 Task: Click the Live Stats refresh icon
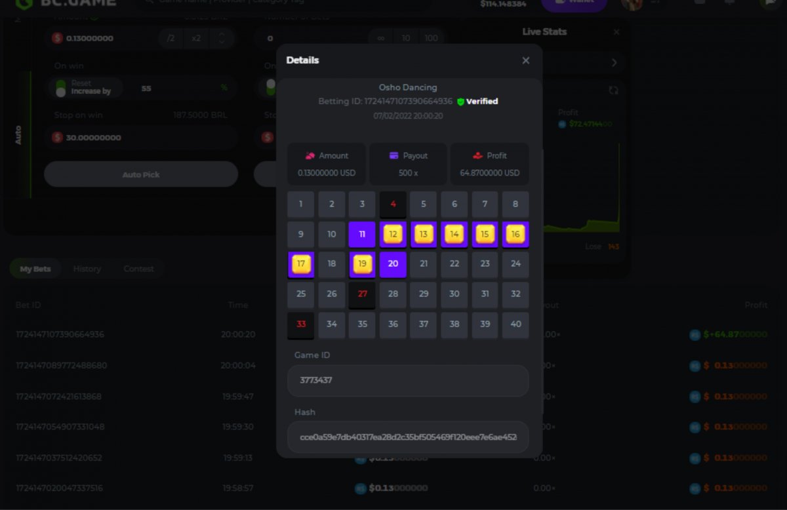(x=613, y=90)
